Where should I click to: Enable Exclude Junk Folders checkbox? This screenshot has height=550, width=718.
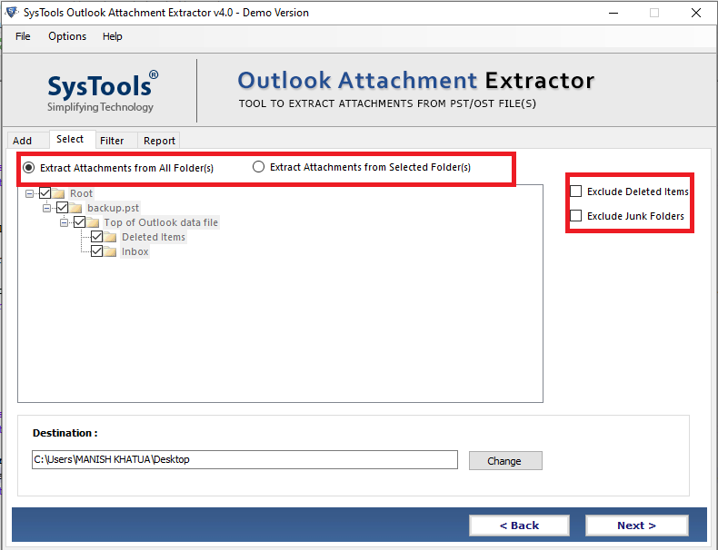pos(575,215)
